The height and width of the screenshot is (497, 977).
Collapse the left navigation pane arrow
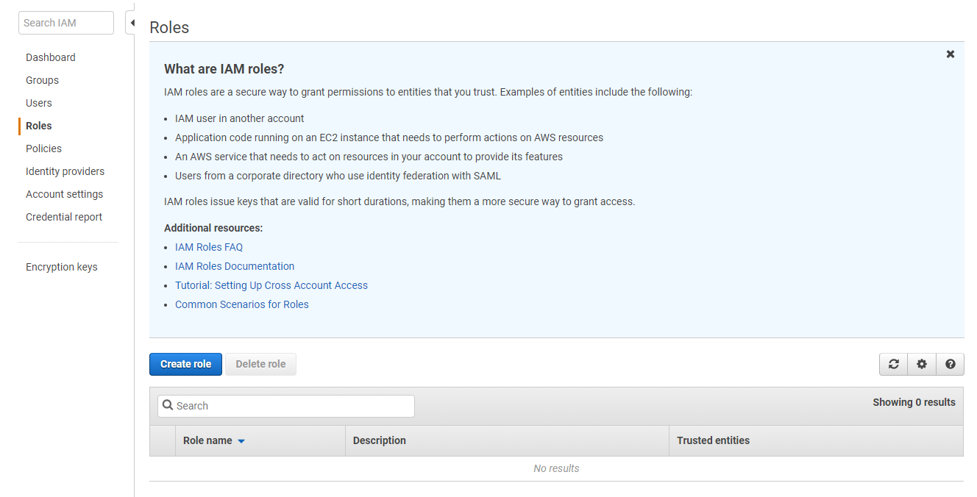[x=131, y=23]
